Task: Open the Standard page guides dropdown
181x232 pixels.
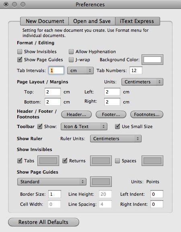Action: 52,182
